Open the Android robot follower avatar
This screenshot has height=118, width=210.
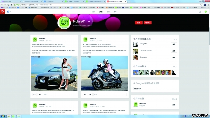point(152,73)
